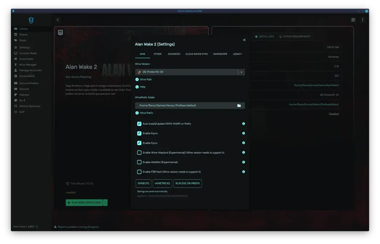Switch to the Advanced tab
Viewport: 380px width, 244px height.
174,54
